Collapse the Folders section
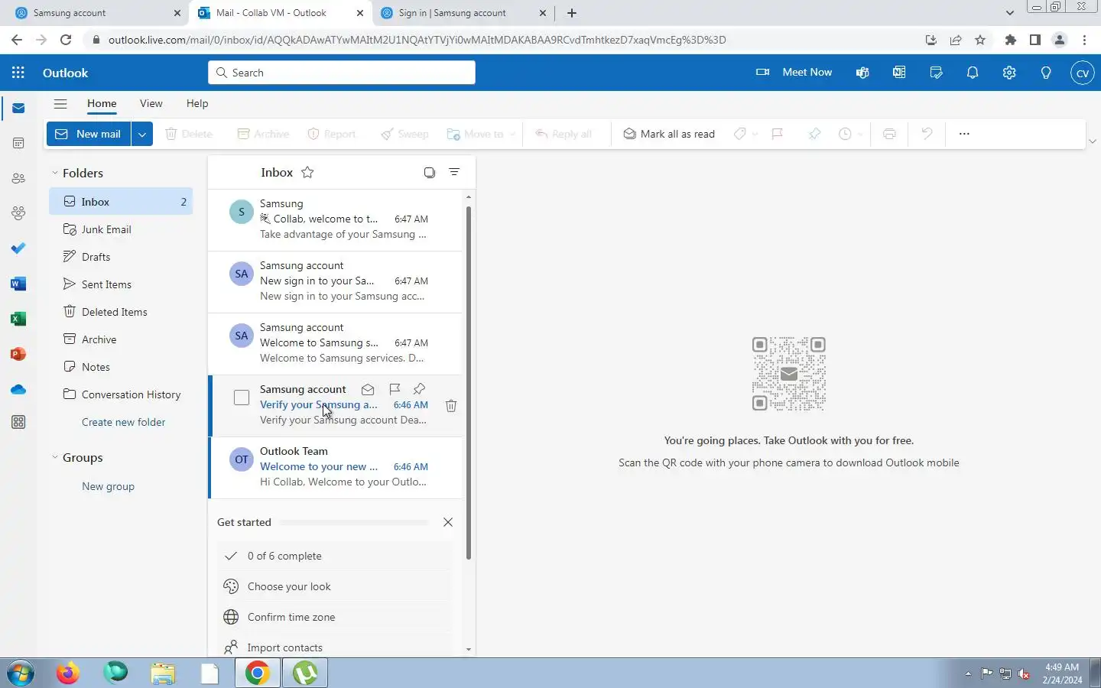 click(x=55, y=173)
